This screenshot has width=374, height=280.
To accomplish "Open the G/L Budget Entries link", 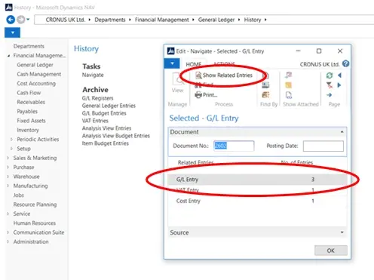I will tap(104, 113).
